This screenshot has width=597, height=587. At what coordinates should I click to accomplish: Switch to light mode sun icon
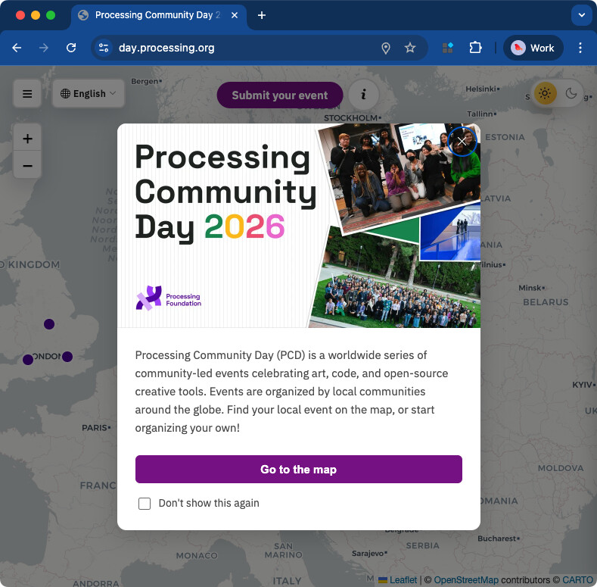pos(546,93)
